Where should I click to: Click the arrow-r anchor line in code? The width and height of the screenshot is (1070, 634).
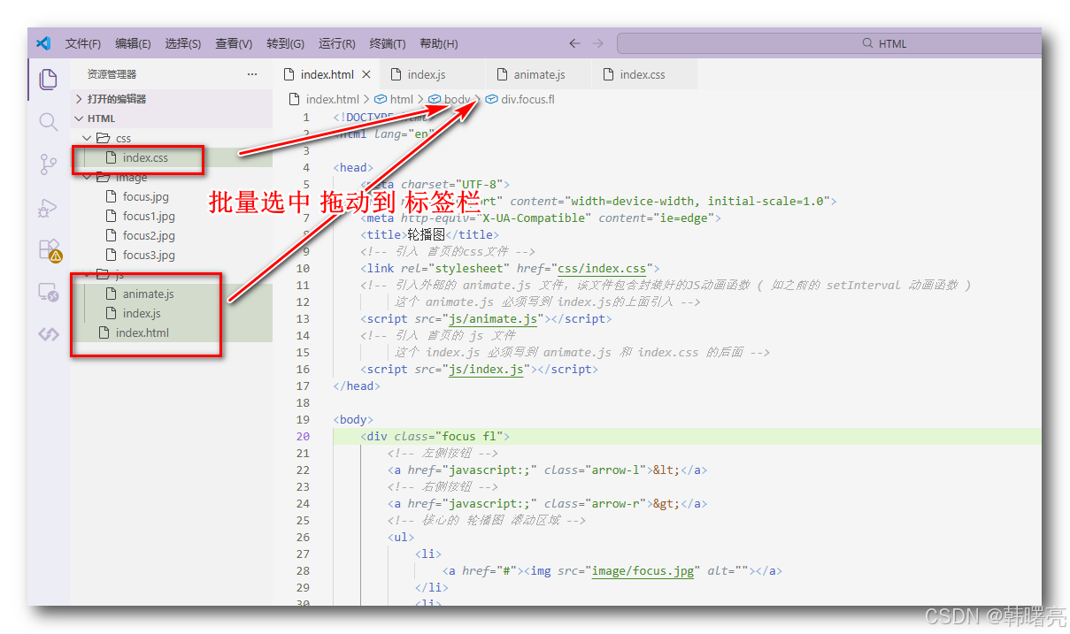tap(547, 503)
